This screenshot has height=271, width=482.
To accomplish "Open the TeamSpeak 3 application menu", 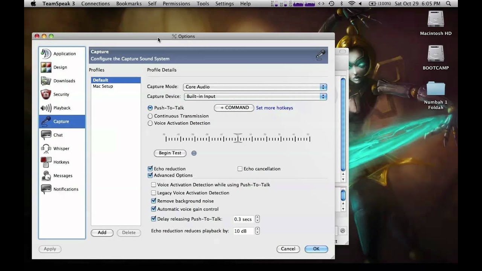I will 58,3.
